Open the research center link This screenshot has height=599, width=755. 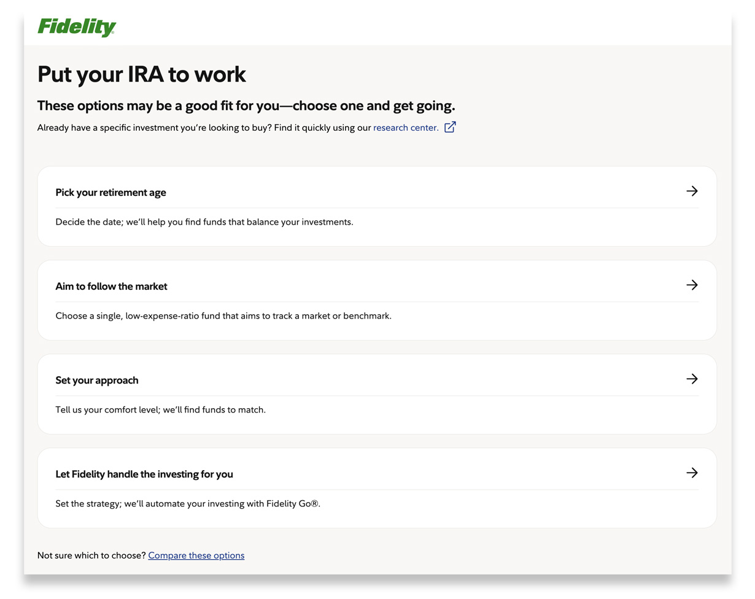pyautogui.click(x=406, y=128)
